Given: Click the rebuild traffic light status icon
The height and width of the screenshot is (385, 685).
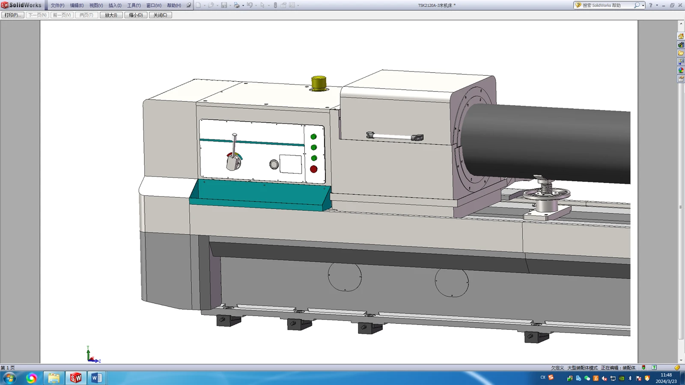Looking at the screenshot, I should 643,367.
